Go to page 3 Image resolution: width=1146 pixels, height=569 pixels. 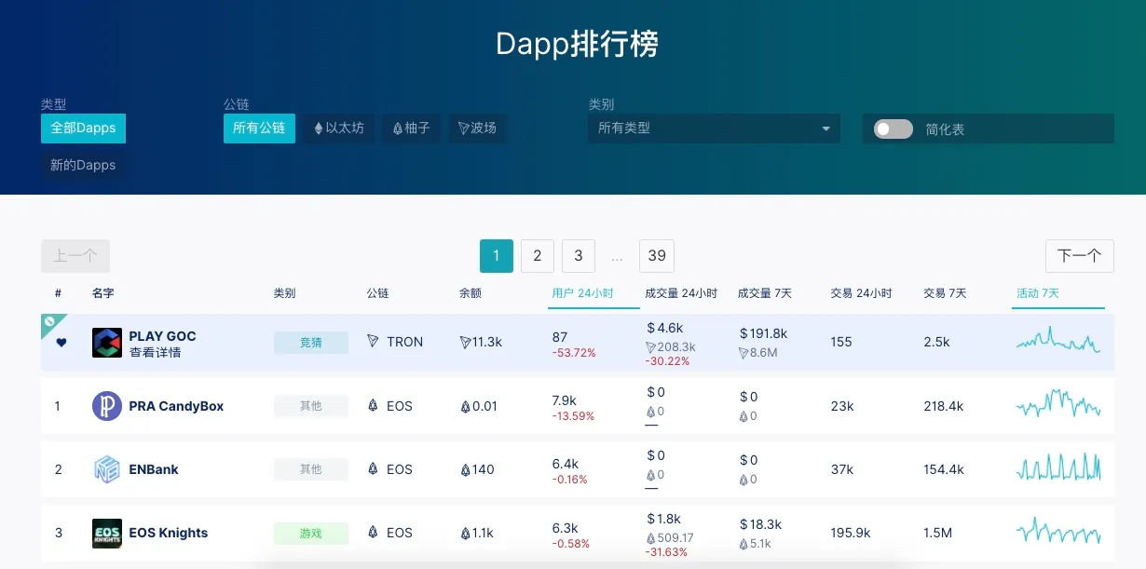click(579, 256)
